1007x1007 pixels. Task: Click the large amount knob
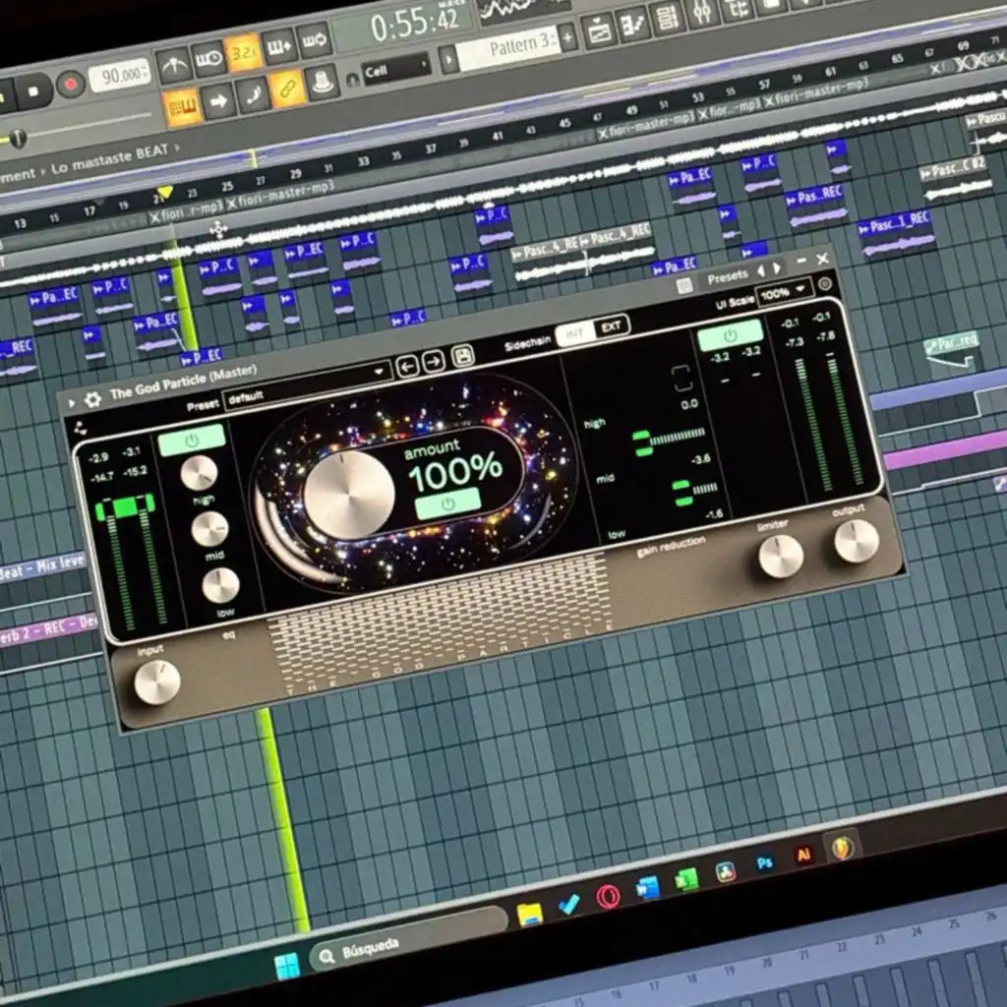(x=349, y=495)
